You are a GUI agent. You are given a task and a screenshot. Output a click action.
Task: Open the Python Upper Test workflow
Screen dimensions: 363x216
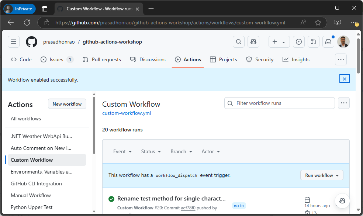tap(32, 207)
